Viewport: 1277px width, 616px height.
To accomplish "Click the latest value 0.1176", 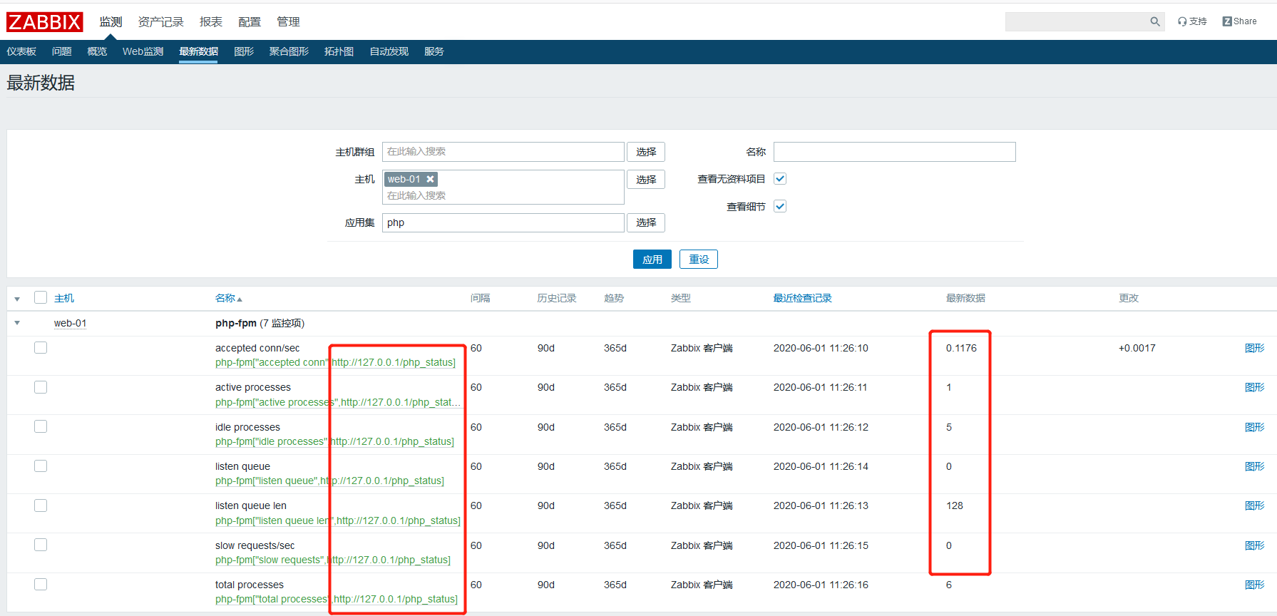I will pyautogui.click(x=961, y=348).
